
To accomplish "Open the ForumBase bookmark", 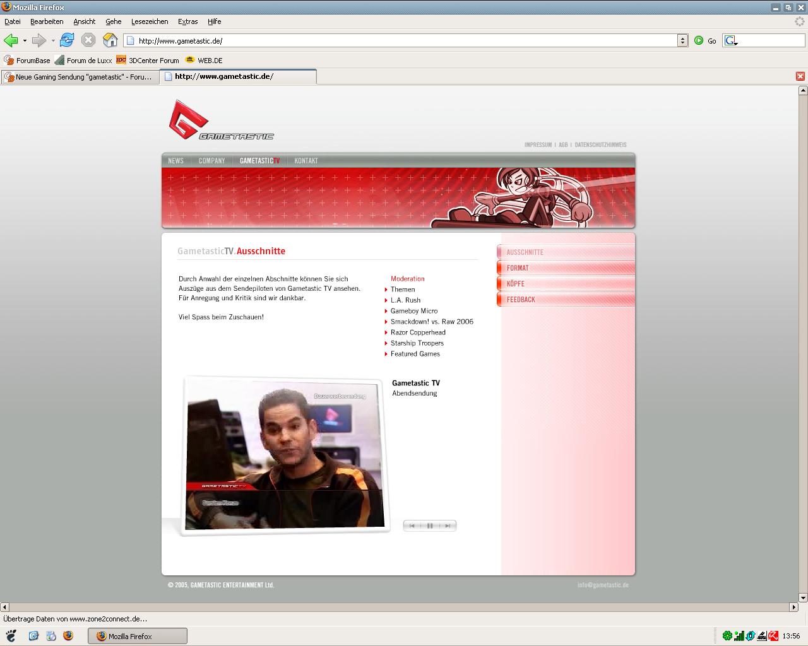I will click(x=27, y=61).
